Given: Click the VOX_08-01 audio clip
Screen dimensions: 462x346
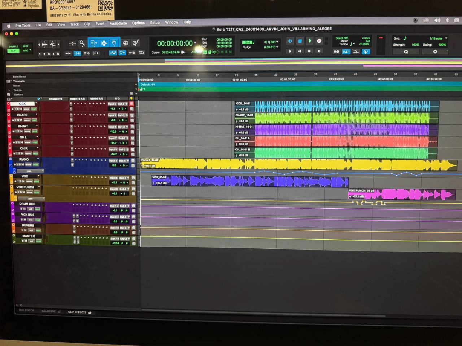Looking at the screenshot, I should pos(253,181).
